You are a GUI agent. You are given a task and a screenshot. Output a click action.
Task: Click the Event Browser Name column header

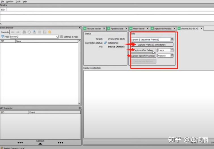[46, 41]
